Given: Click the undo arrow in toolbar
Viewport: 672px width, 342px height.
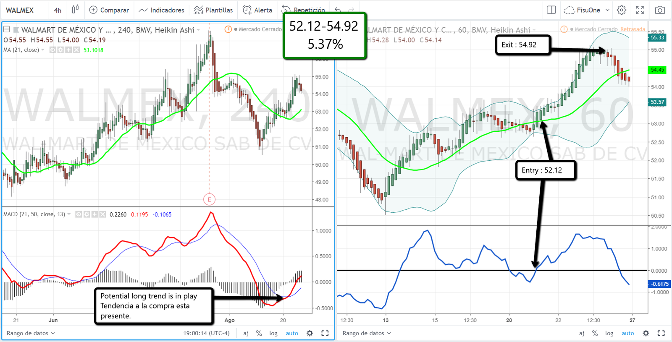Looking at the screenshot, I should (338, 10).
